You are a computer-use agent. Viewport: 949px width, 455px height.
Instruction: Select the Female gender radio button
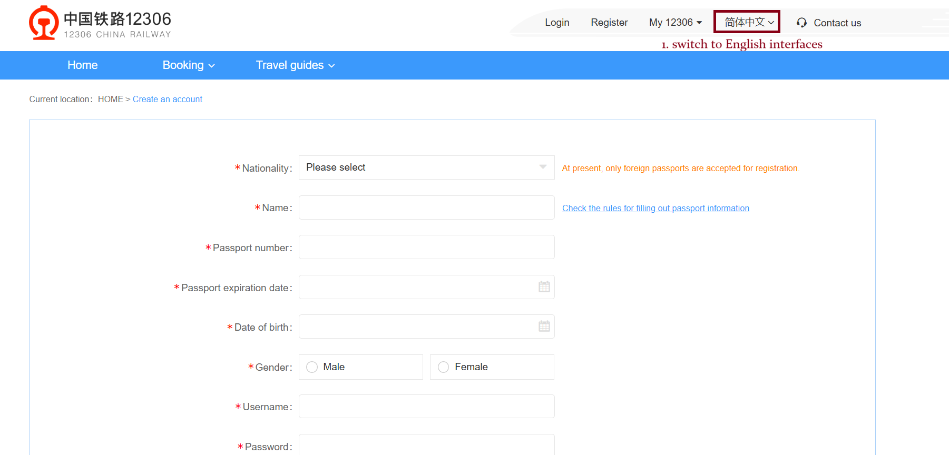click(444, 367)
